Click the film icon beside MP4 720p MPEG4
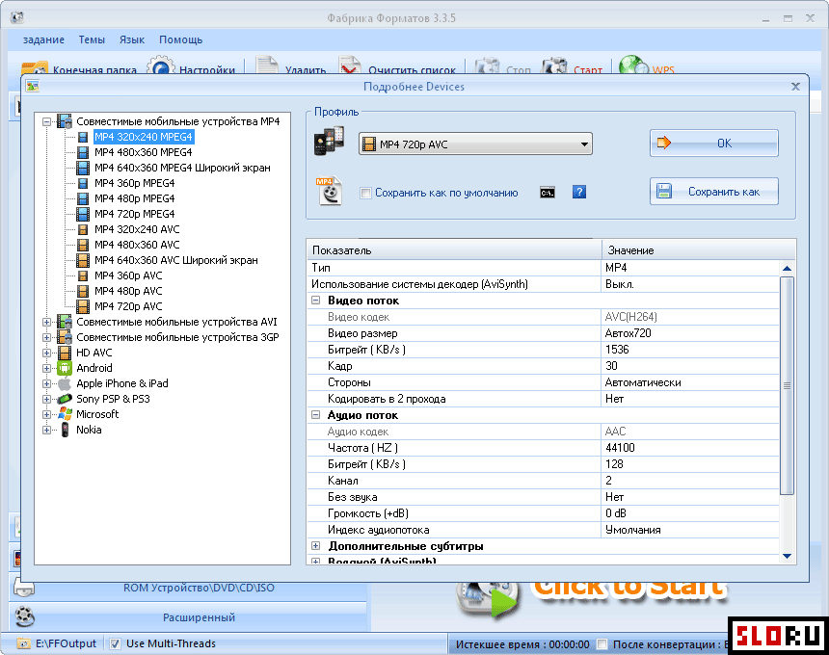The height and width of the screenshot is (655, 829). pyautogui.click(x=83, y=214)
